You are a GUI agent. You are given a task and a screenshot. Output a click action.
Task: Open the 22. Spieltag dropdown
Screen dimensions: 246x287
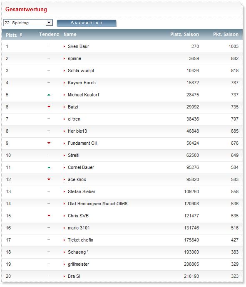click(28, 23)
